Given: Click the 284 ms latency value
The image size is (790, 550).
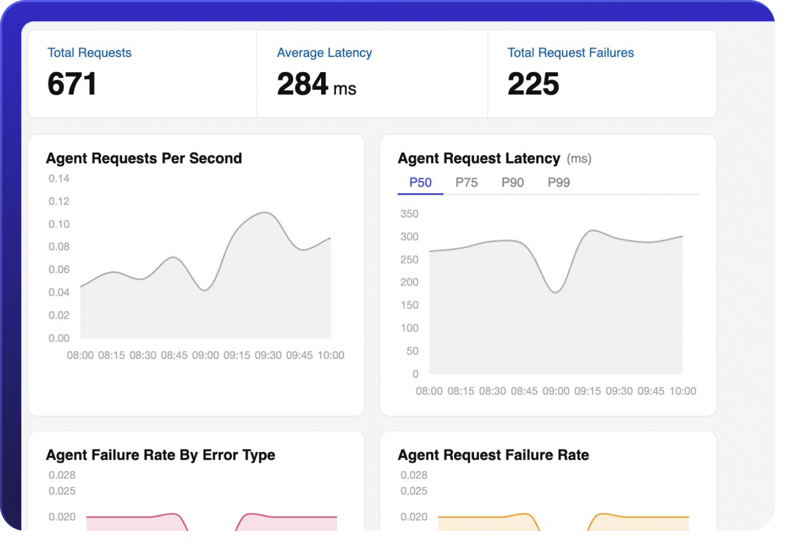Looking at the screenshot, I should point(316,84).
